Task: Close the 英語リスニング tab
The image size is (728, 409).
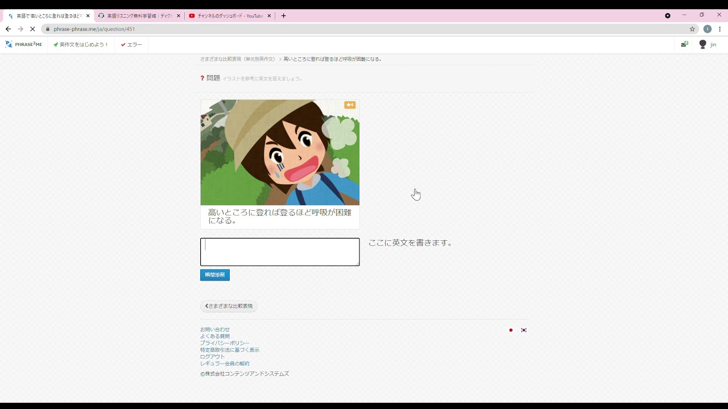Action: point(179,16)
